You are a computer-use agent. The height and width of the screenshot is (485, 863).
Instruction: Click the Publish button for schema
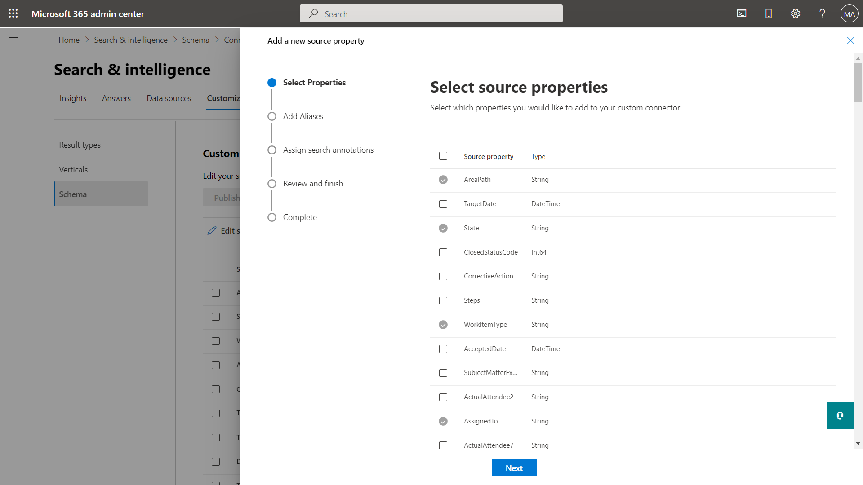(x=227, y=197)
